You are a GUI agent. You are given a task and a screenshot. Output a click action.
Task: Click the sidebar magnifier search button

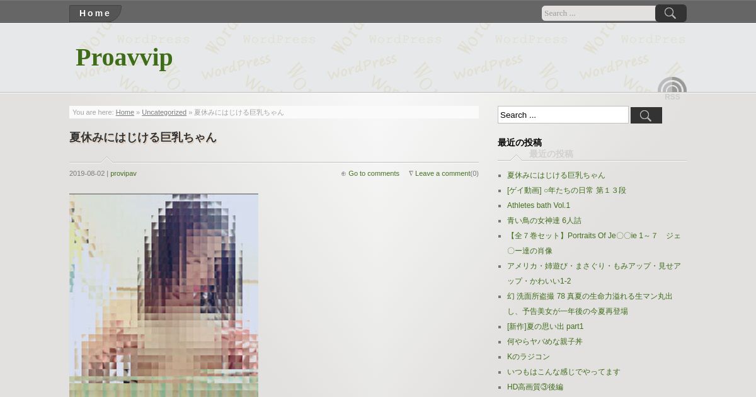click(x=646, y=115)
